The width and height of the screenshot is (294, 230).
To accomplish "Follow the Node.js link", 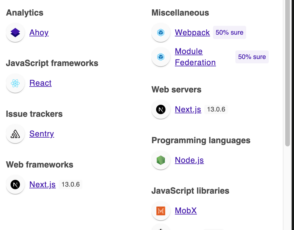I will coord(189,160).
